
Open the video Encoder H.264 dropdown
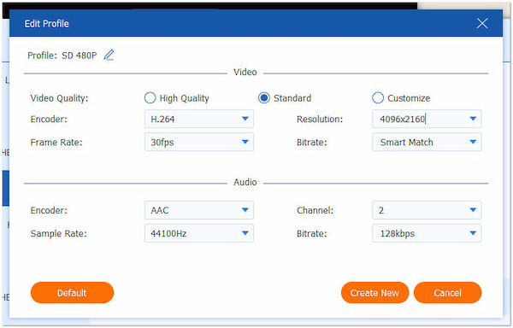pyautogui.click(x=199, y=119)
